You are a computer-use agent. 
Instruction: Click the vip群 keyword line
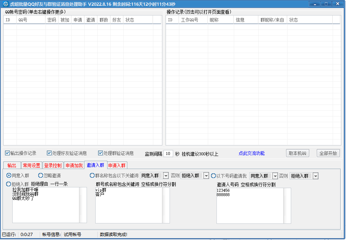[x=101, y=190]
